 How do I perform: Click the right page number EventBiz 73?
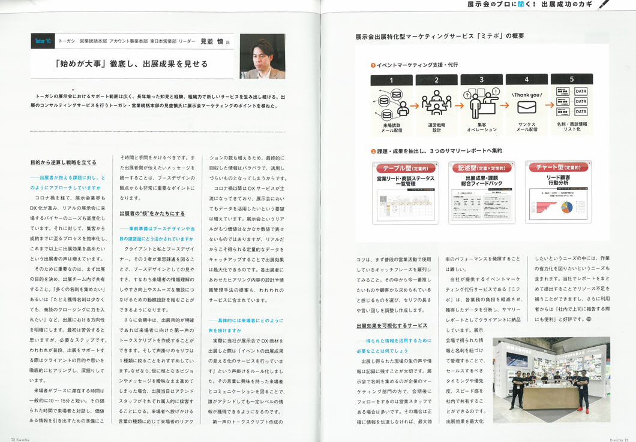[x=619, y=440]
